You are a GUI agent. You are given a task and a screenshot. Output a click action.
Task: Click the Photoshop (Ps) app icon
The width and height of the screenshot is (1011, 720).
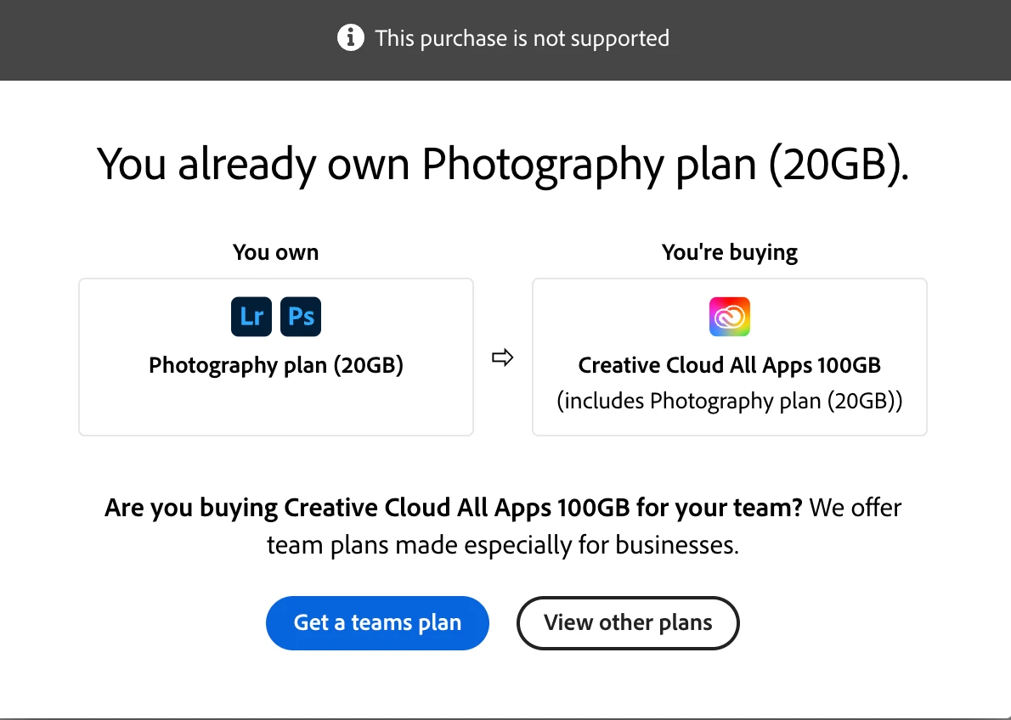[301, 317]
